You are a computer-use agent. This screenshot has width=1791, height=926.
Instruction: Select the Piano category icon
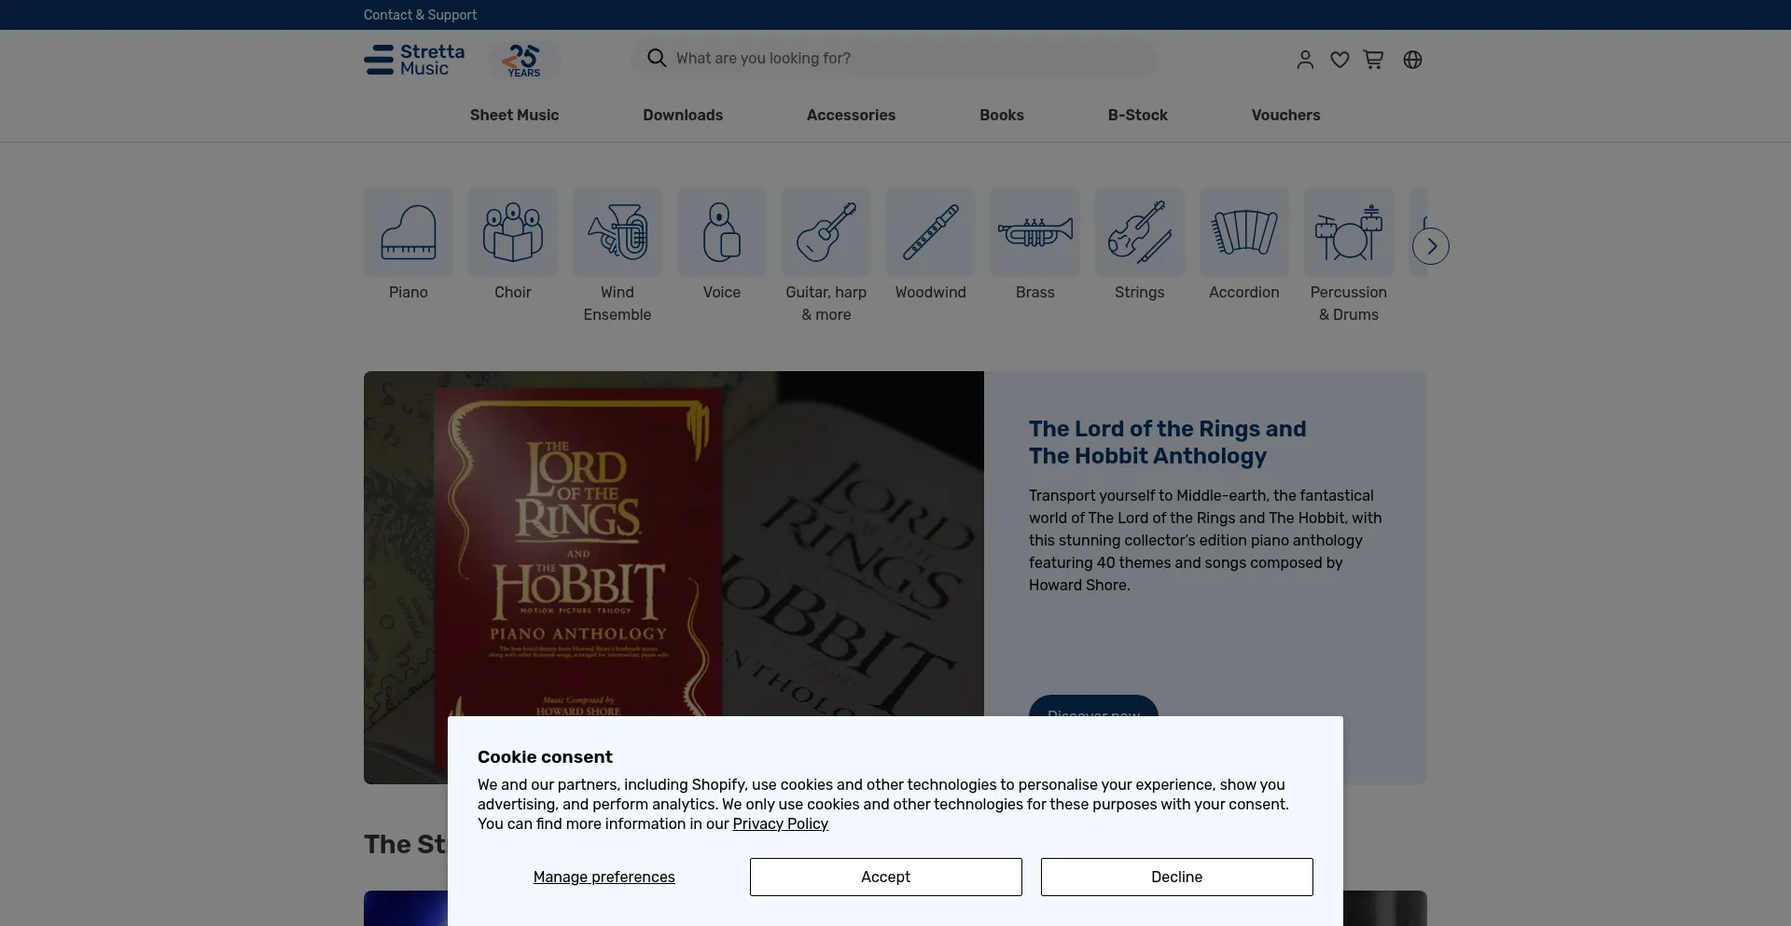tap(409, 232)
